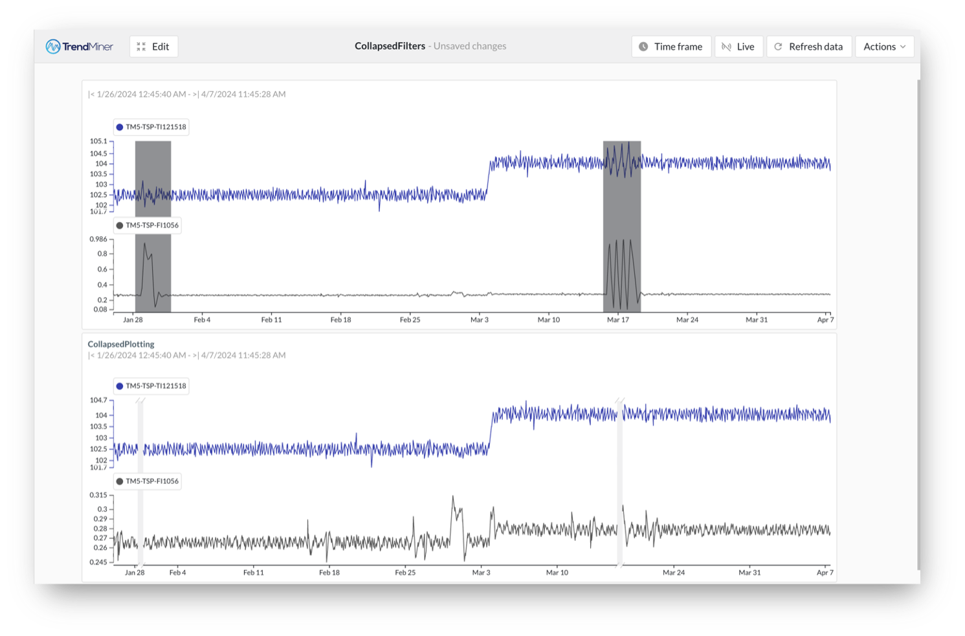This screenshot has height=636, width=965.
Task: Click gray dot of TM5-TSP-FI1056 in top chart
Action: pos(120,226)
